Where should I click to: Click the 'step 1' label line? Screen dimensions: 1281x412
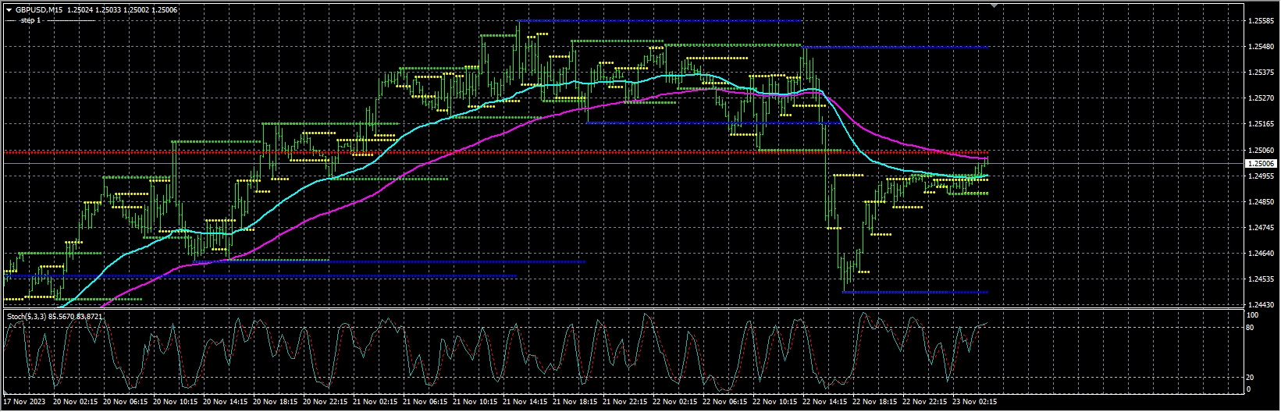click(31, 20)
